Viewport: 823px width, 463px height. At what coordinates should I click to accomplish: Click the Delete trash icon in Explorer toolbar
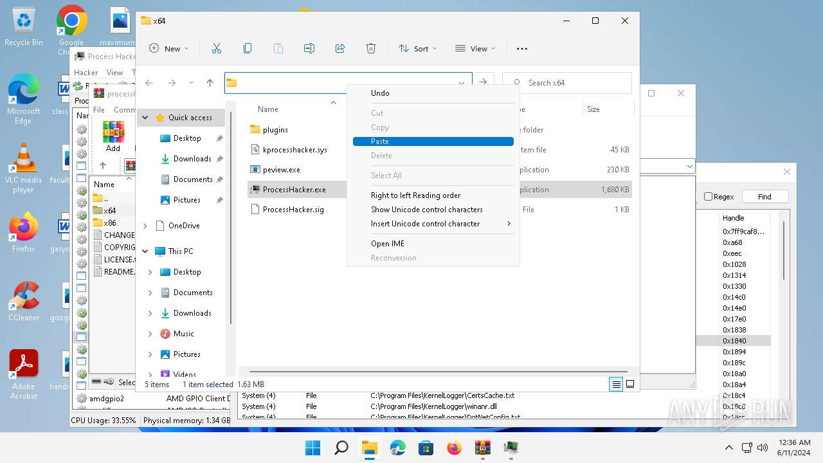371,48
